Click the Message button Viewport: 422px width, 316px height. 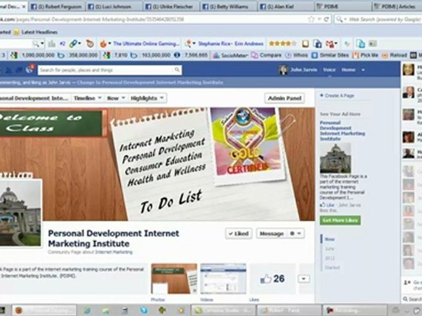tap(272, 233)
